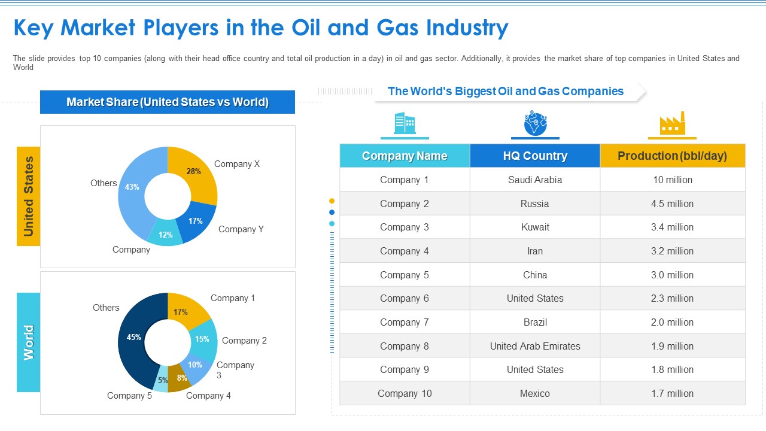
Task: Click the Saudi Arabia cell
Action: [535, 180]
